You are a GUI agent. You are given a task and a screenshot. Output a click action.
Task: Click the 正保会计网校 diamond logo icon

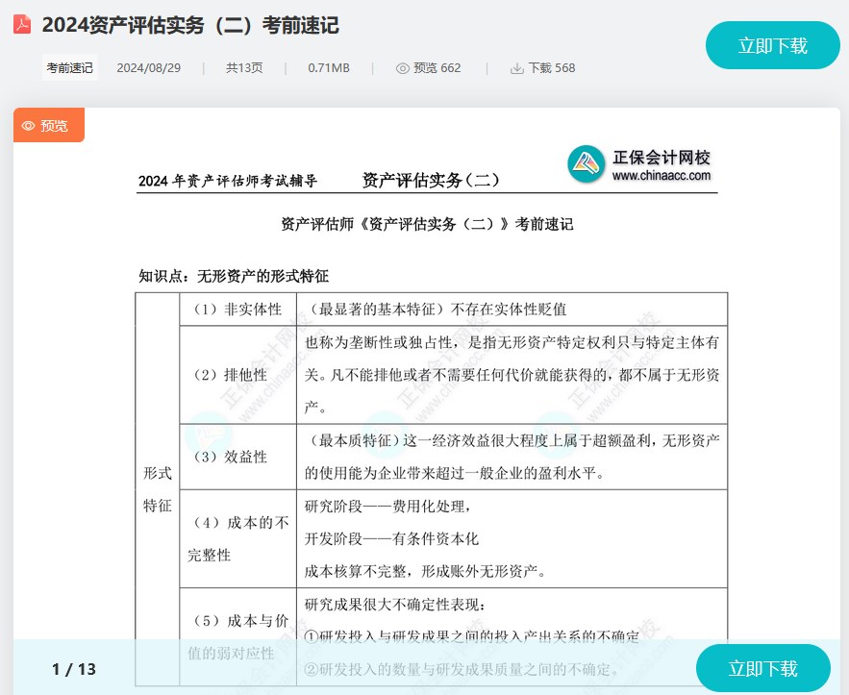point(585,165)
